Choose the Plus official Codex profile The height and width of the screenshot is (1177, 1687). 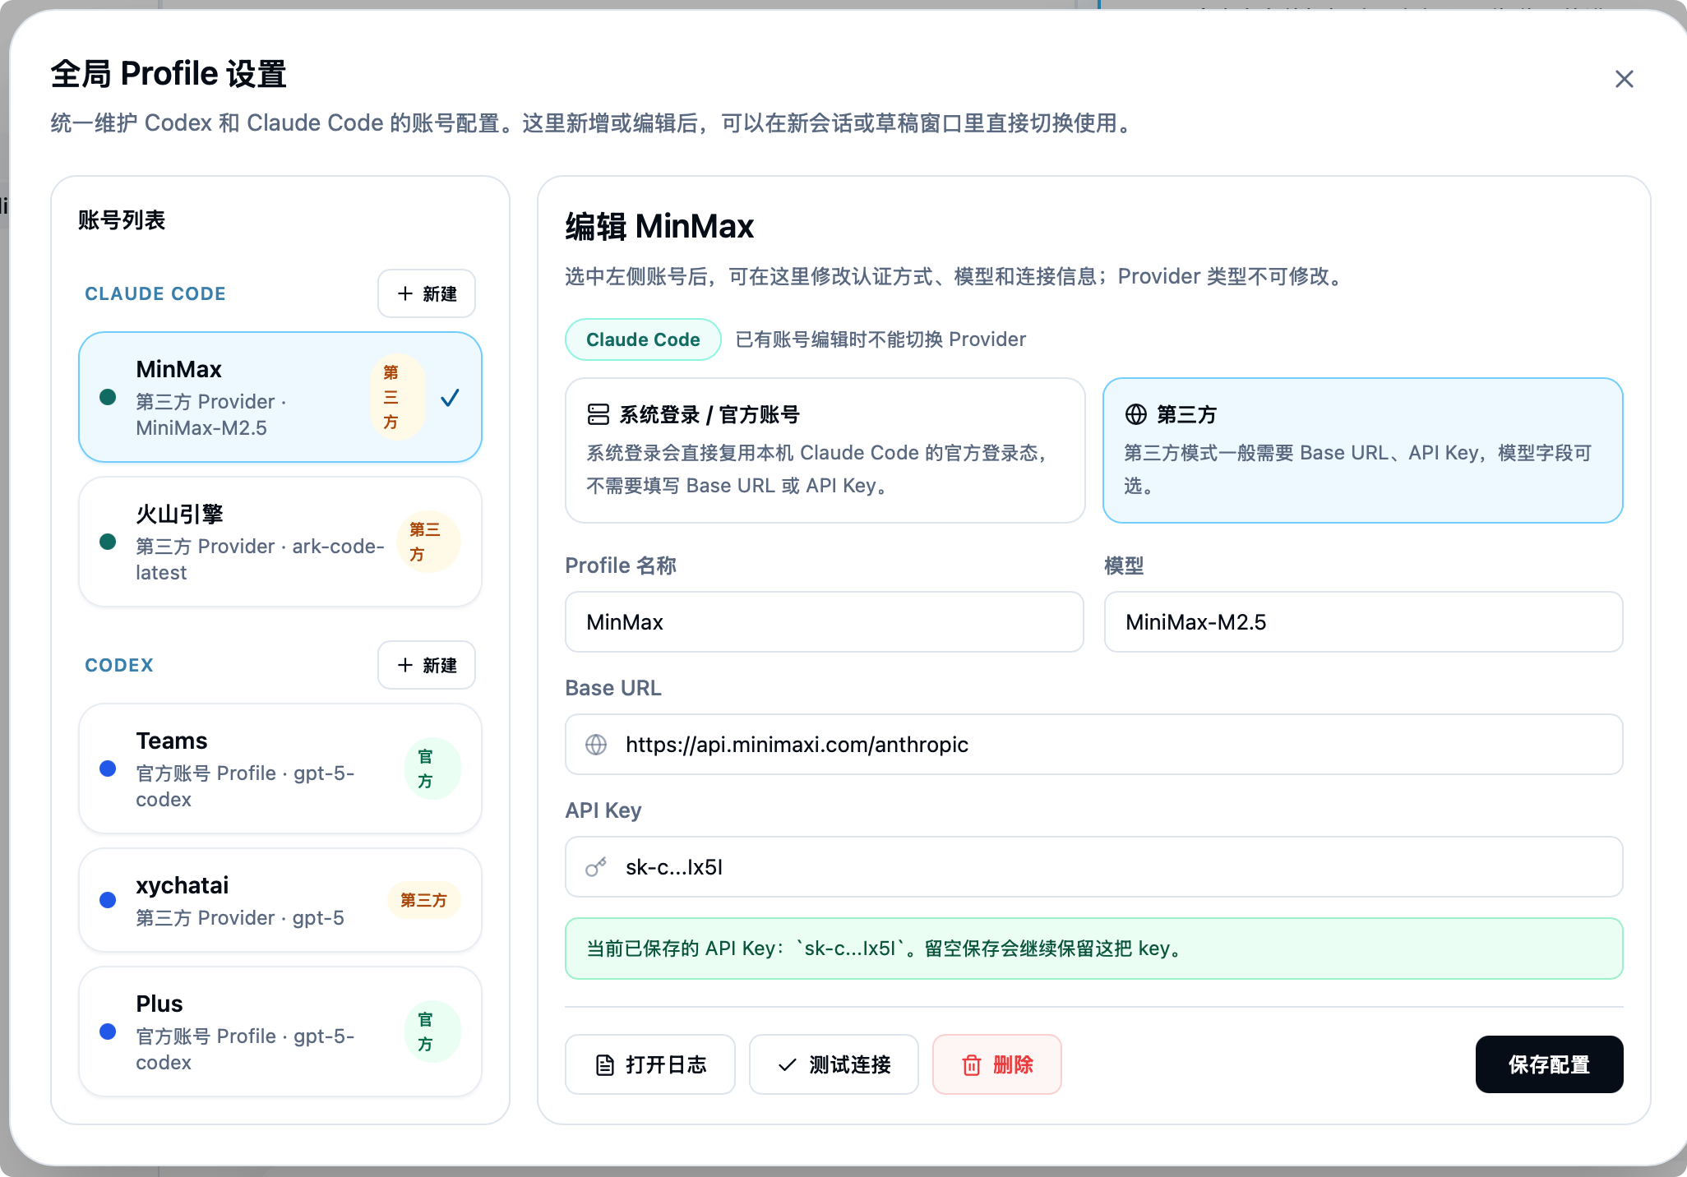pos(280,1032)
